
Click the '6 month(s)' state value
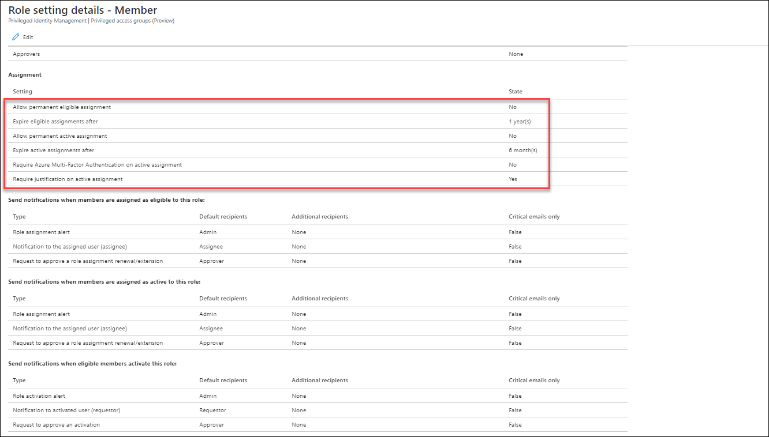(x=523, y=150)
